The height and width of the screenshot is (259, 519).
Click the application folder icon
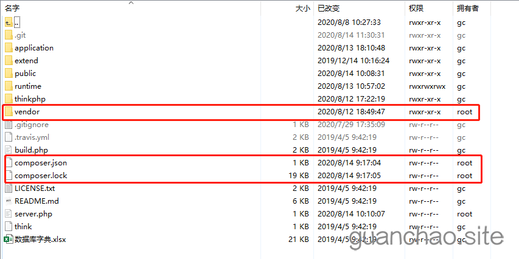click(9, 48)
